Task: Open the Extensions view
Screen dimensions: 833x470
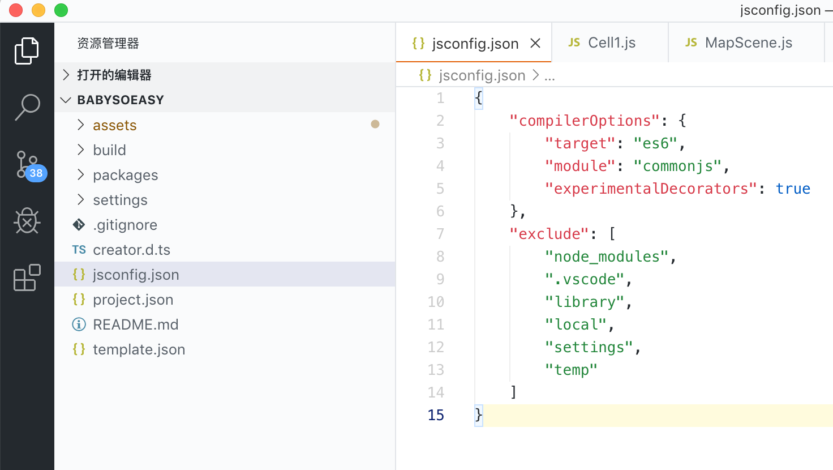Action: point(27,277)
